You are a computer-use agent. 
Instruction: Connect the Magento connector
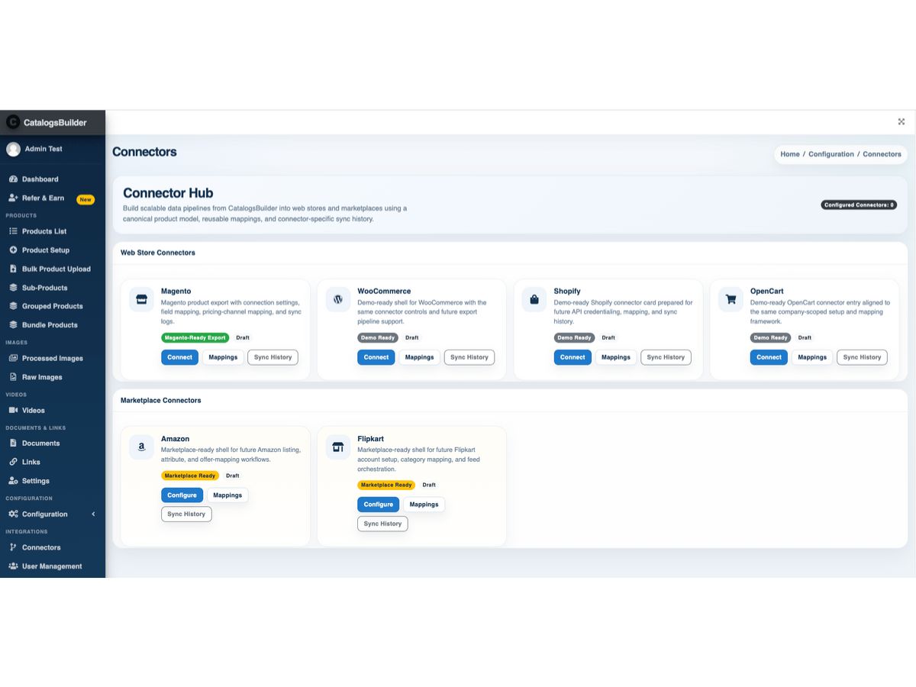click(x=180, y=357)
